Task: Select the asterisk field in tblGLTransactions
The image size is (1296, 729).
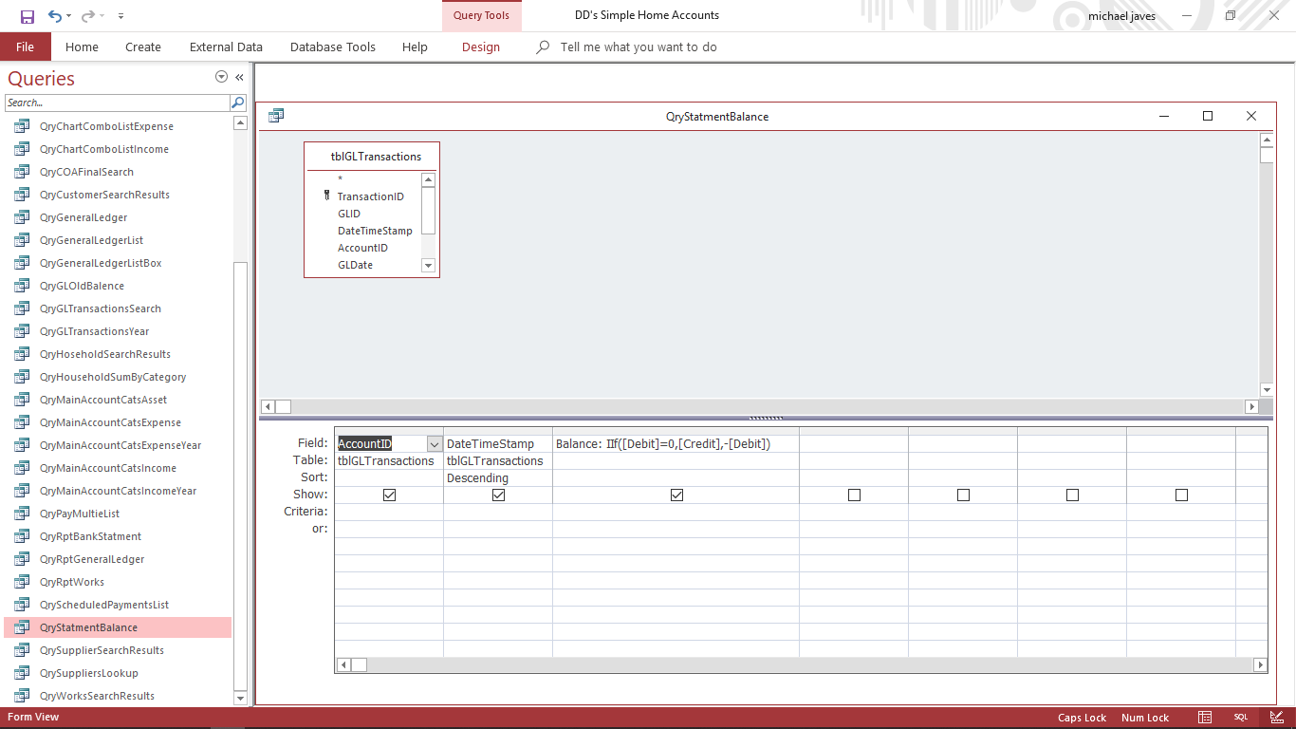Action: [340, 179]
